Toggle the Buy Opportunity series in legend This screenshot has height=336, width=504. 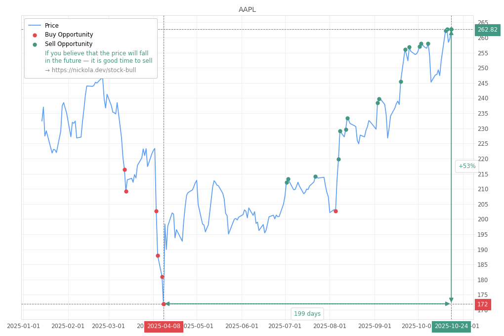pyautogui.click(x=69, y=35)
